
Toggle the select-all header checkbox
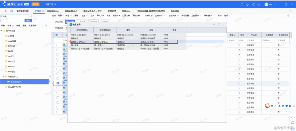click(57, 35)
